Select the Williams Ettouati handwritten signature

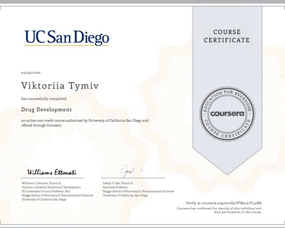click(52, 173)
